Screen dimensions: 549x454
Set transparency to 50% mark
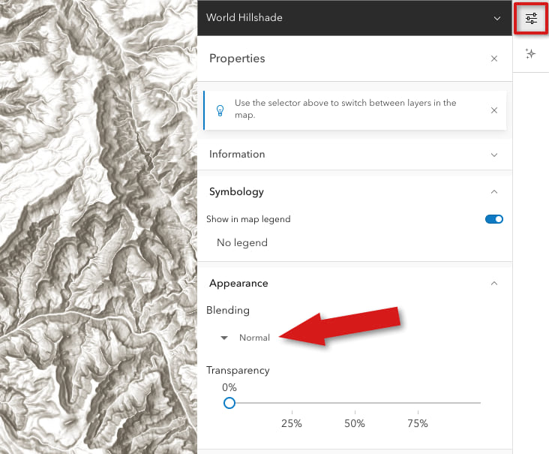pos(355,404)
